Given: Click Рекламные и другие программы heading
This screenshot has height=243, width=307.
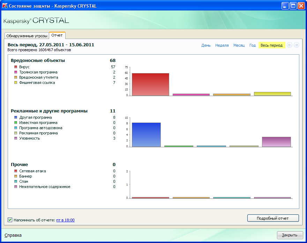Looking at the screenshot, I should (x=49, y=111).
